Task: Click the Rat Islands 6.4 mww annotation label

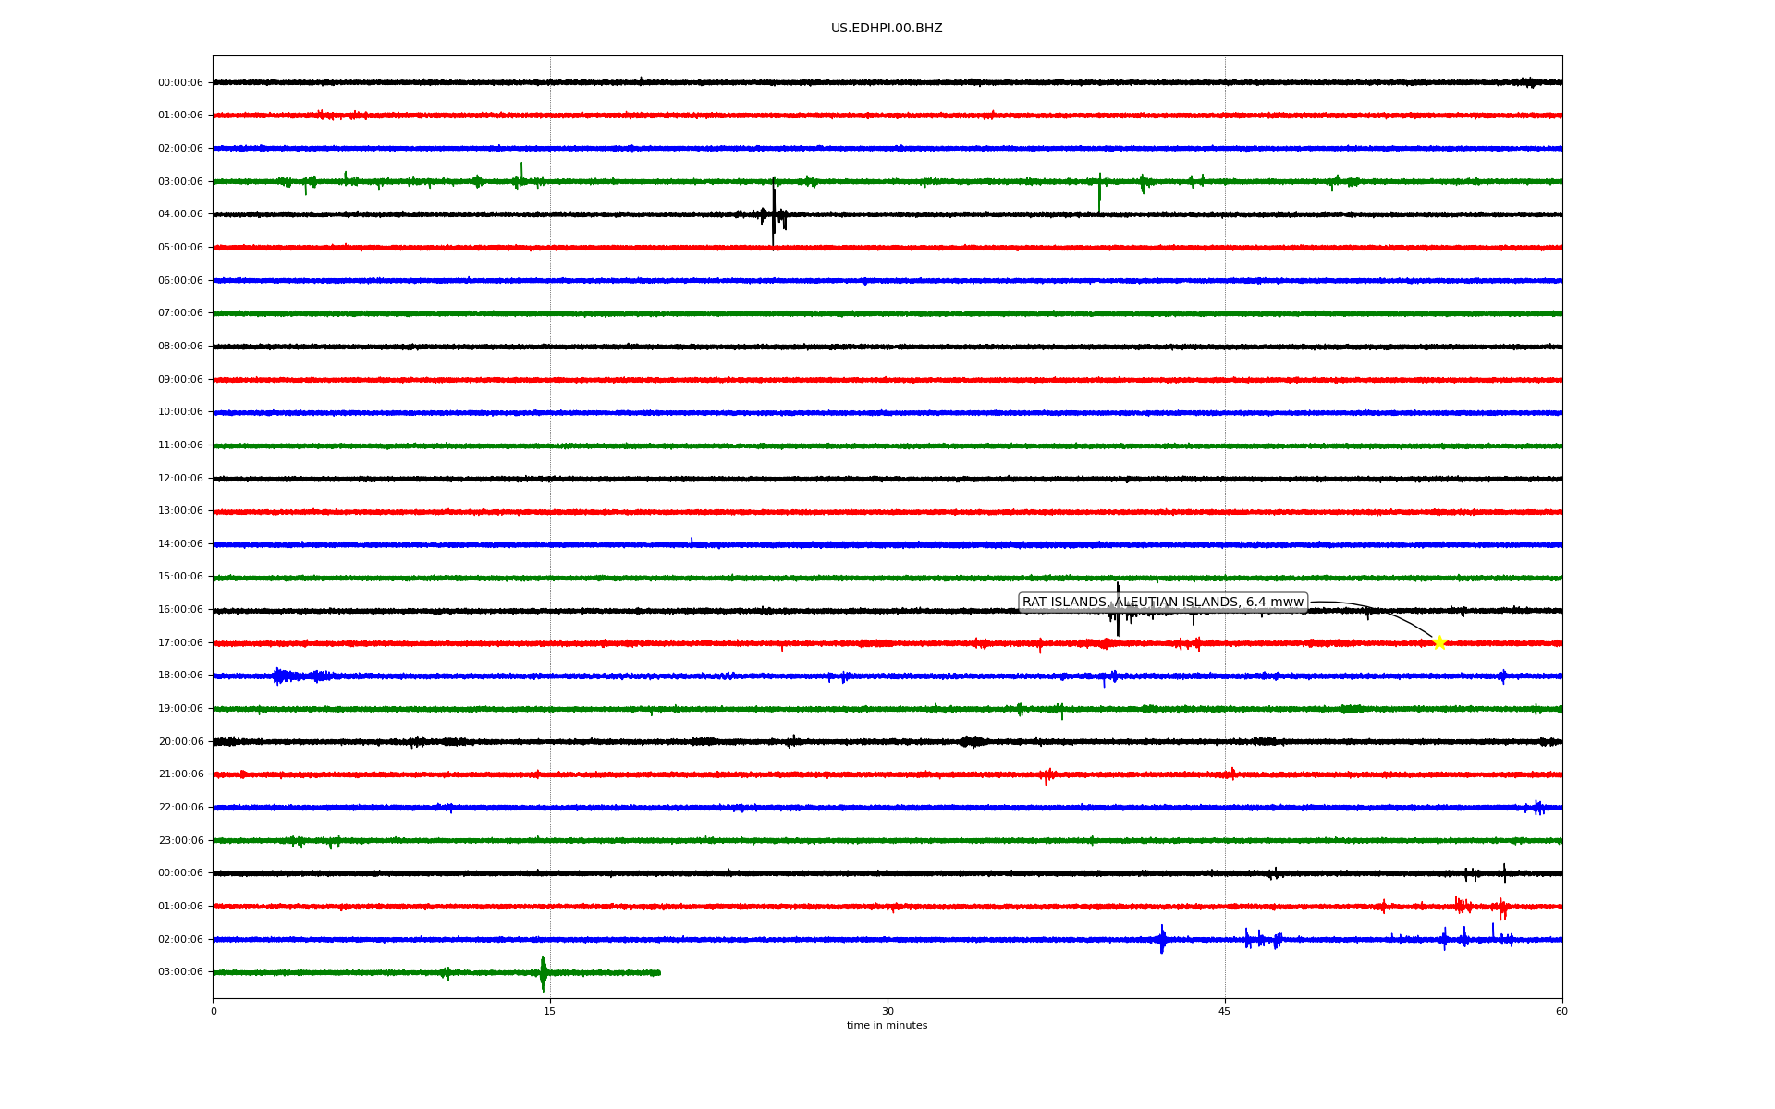Action: pos(1162,603)
